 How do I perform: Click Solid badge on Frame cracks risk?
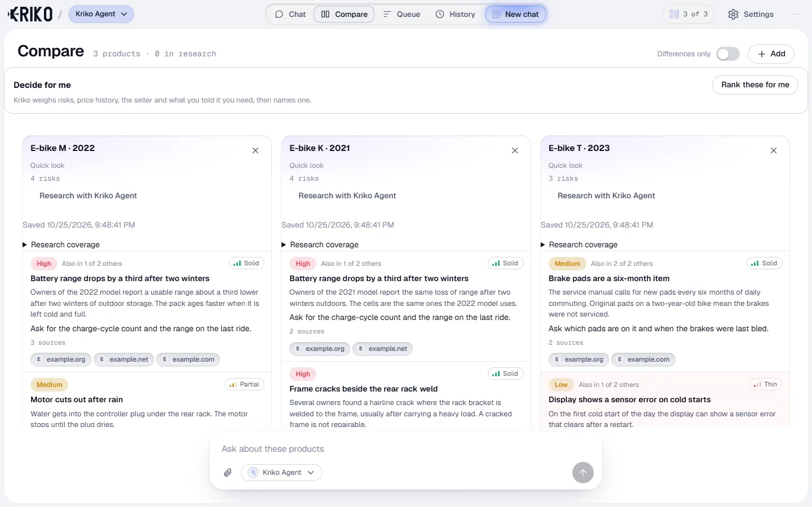[x=505, y=373]
